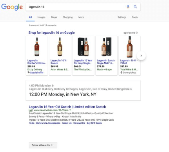Click the $87.99 price
This screenshot has height=152, width=169.
point(124,66)
